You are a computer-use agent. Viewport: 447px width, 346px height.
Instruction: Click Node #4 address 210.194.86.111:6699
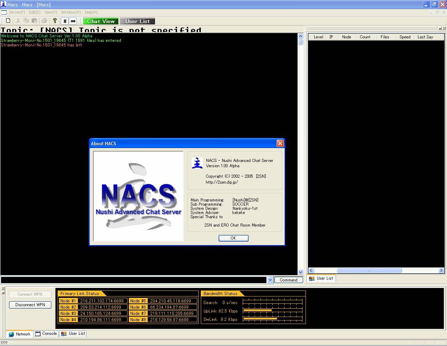[102, 320]
